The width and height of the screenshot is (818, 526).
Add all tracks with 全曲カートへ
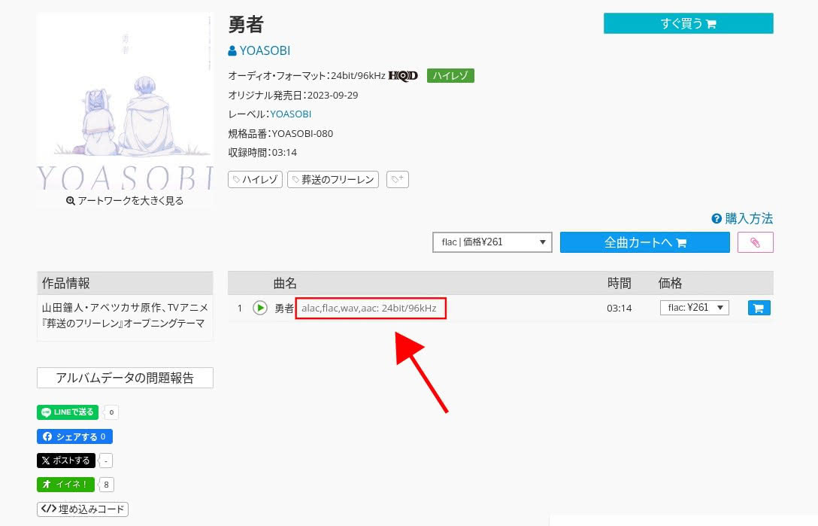point(645,242)
